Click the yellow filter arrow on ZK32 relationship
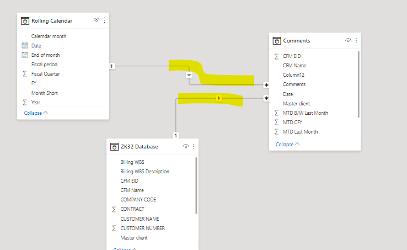The width and height of the screenshot is (407, 250). pos(219,98)
